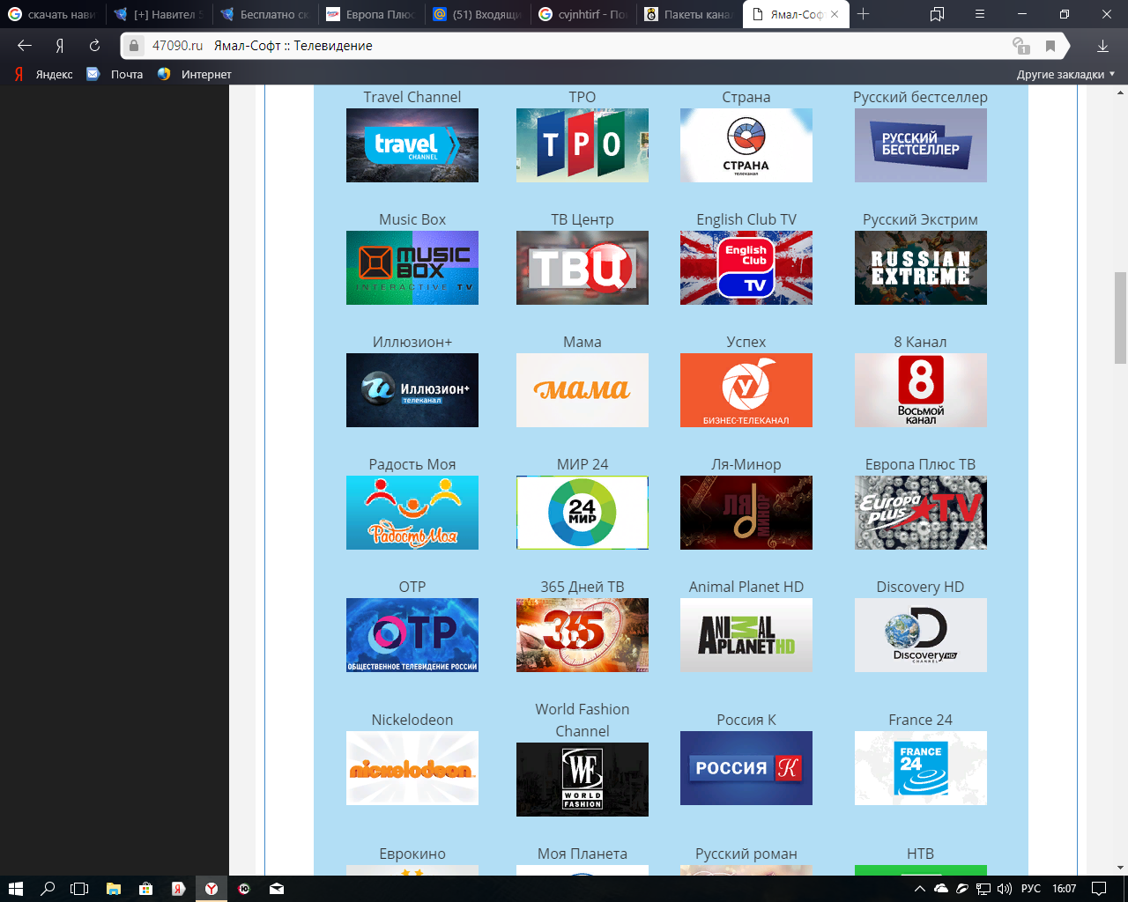
Task: Open the Nickelodeon channel logo
Action: (x=412, y=768)
